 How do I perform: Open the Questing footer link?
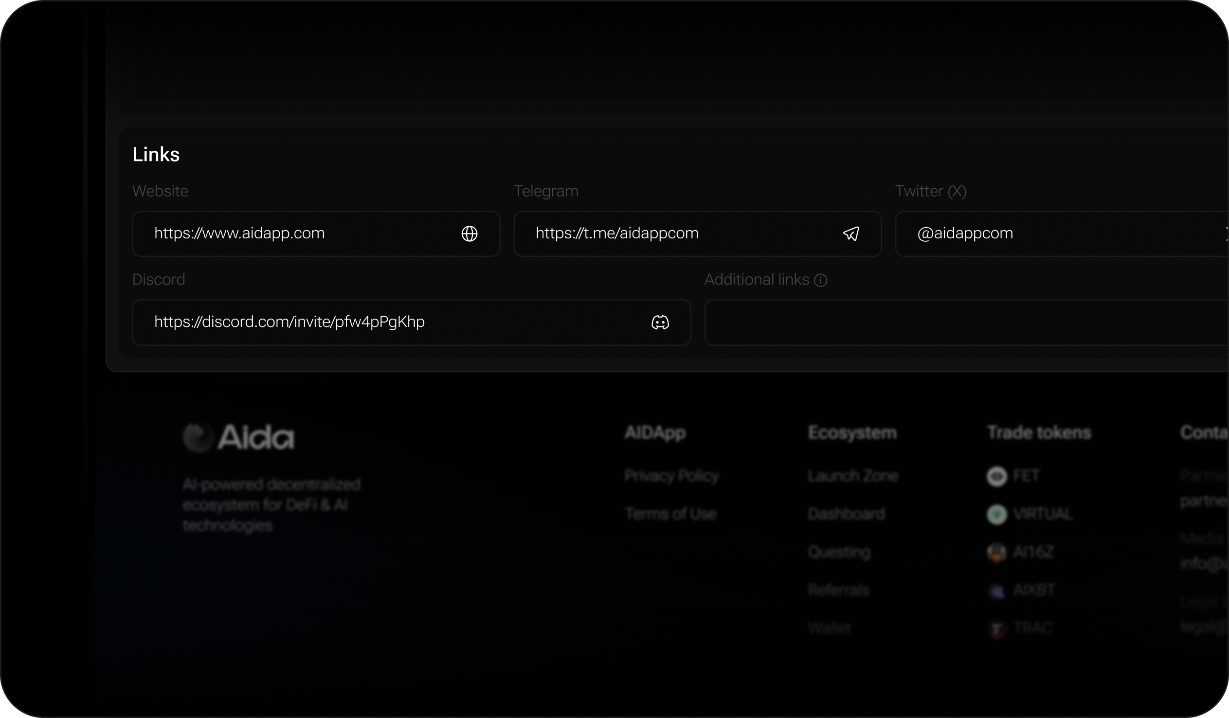(x=839, y=552)
